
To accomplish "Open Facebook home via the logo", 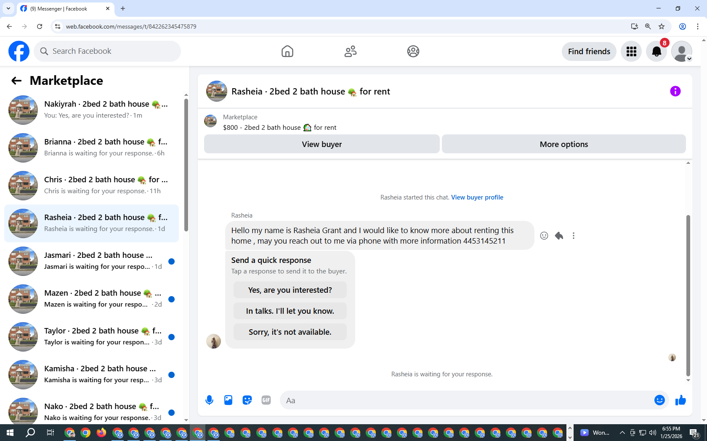I will (x=19, y=51).
